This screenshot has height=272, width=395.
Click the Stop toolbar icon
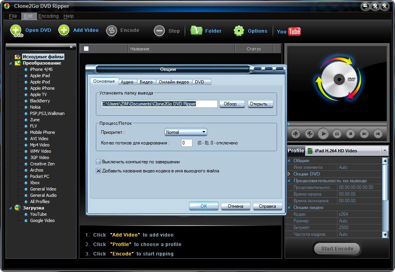click(159, 31)
